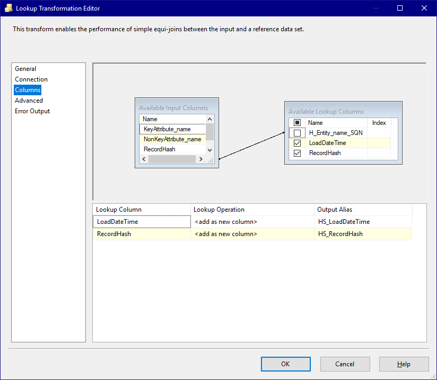Check the H_Entity_name_SQN lookup column

pyautogui.click(x=297, y=133)
